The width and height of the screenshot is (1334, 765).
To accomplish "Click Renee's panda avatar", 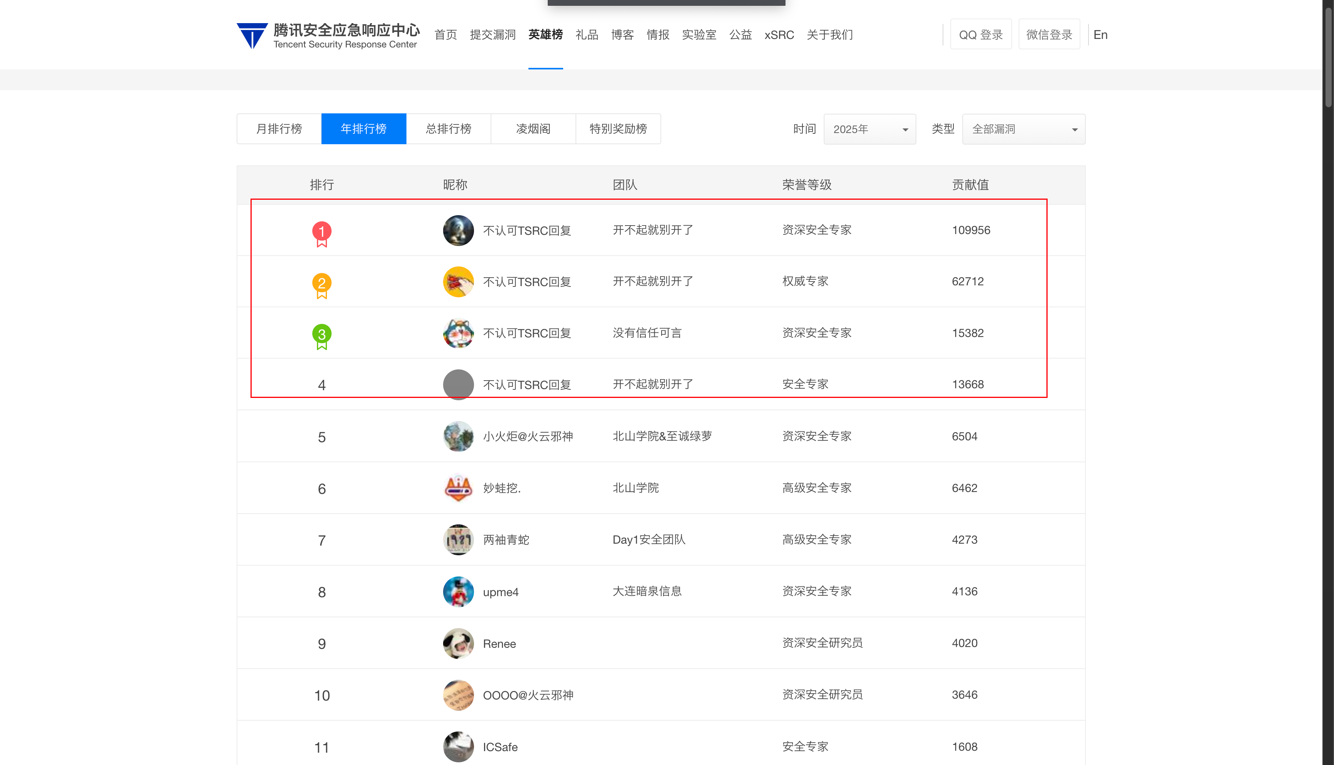I will point(458,643).
